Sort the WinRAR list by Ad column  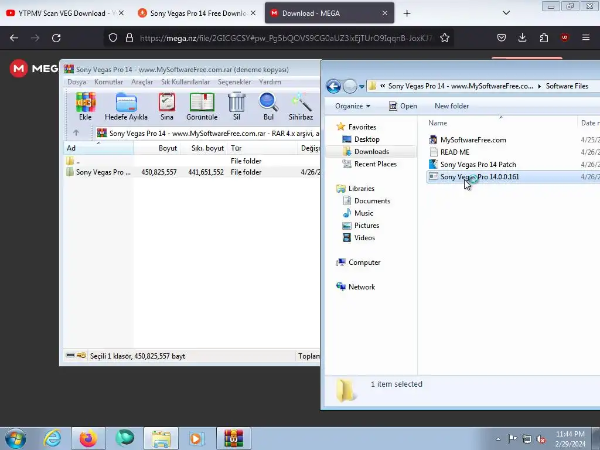(98, 148)
